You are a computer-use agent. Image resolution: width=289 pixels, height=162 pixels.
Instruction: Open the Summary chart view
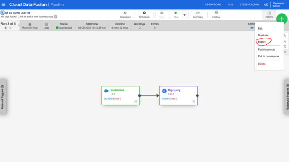coord(198,15)
